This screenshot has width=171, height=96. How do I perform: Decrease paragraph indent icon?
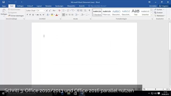(78, 11)
